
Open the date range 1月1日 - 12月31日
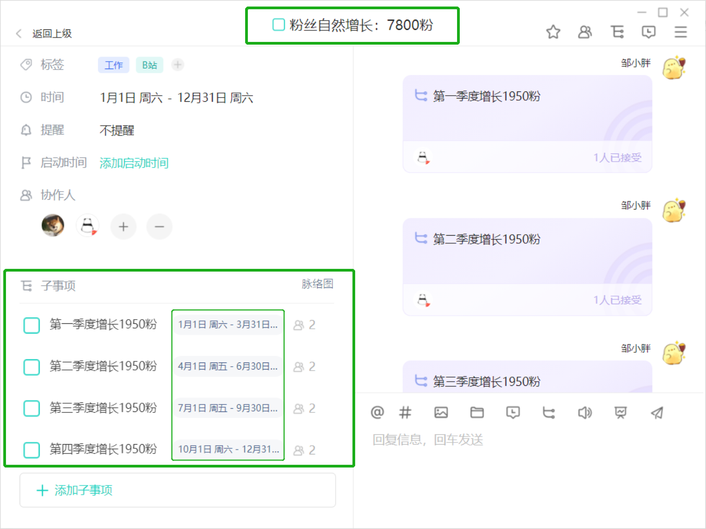(176, 98)
